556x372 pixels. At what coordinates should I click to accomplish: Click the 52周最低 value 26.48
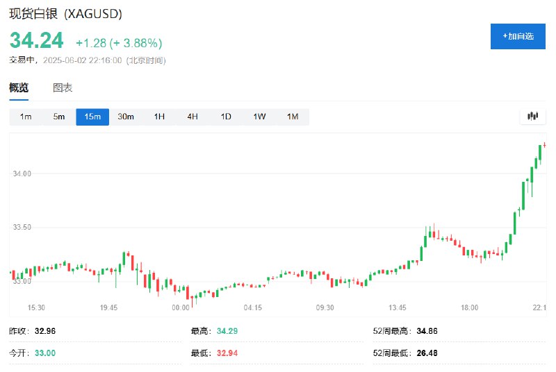[427, 353]
